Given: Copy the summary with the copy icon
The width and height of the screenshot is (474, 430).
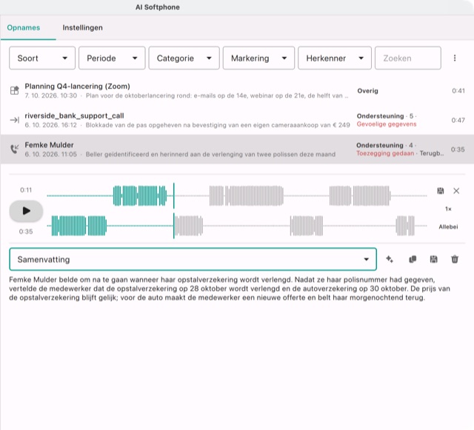Looking at the screenshot, I should coord(413,259).
